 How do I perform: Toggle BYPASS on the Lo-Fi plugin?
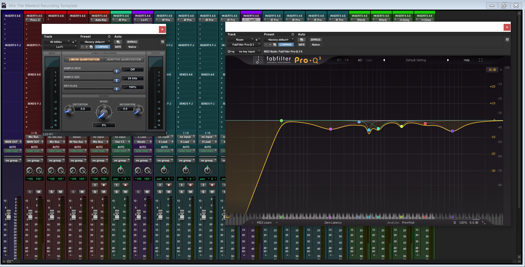pyautogui.click(x=132, y=42)
